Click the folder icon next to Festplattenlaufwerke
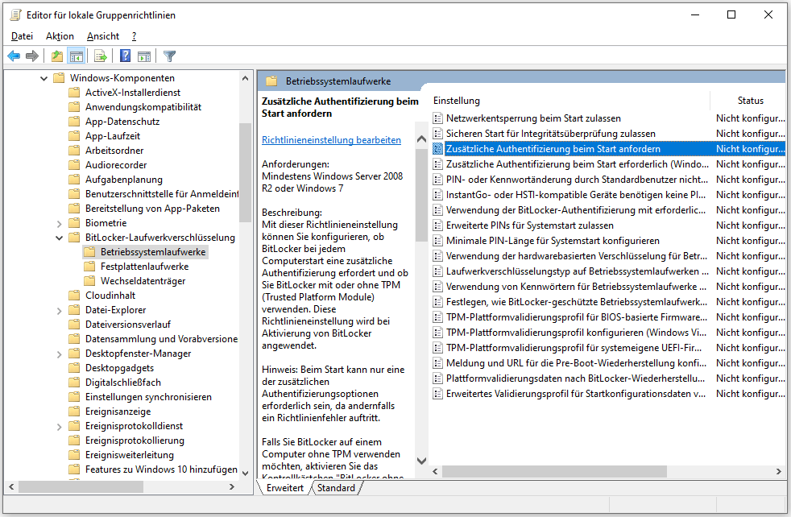Image resolution: width=791 pixels, height=517 pixels. click(89, 267)
